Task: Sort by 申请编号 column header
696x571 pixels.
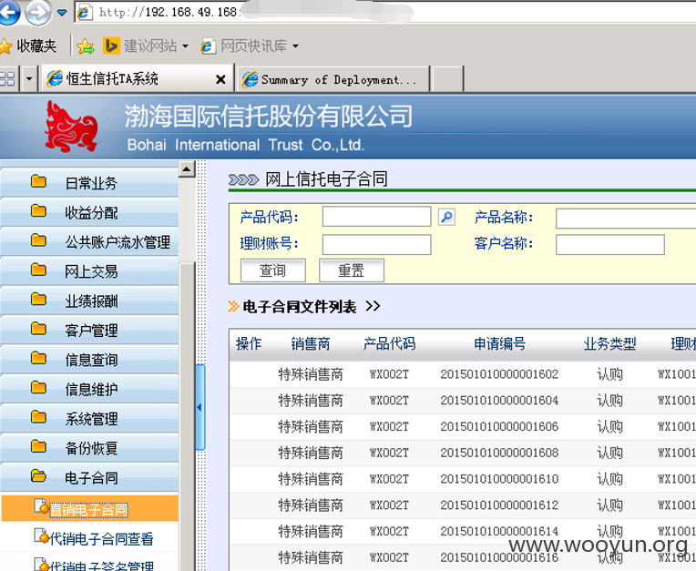Action: tap(499, 343)
